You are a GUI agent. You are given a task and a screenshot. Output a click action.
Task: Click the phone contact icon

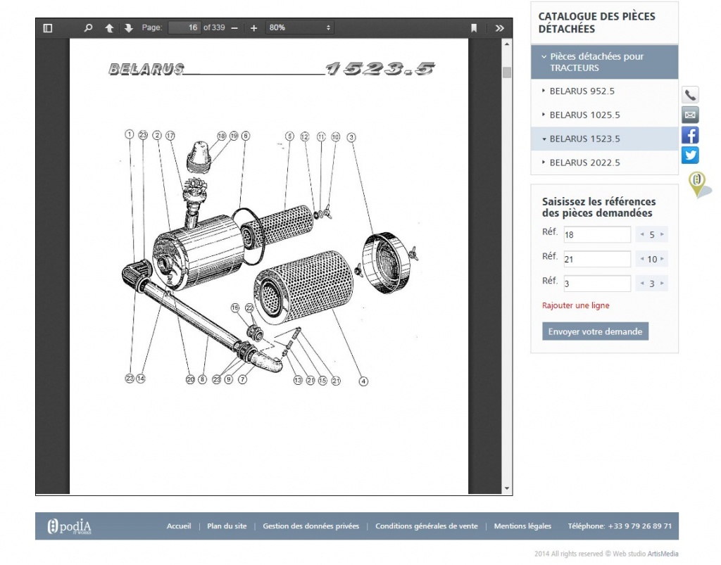point(690,95)
